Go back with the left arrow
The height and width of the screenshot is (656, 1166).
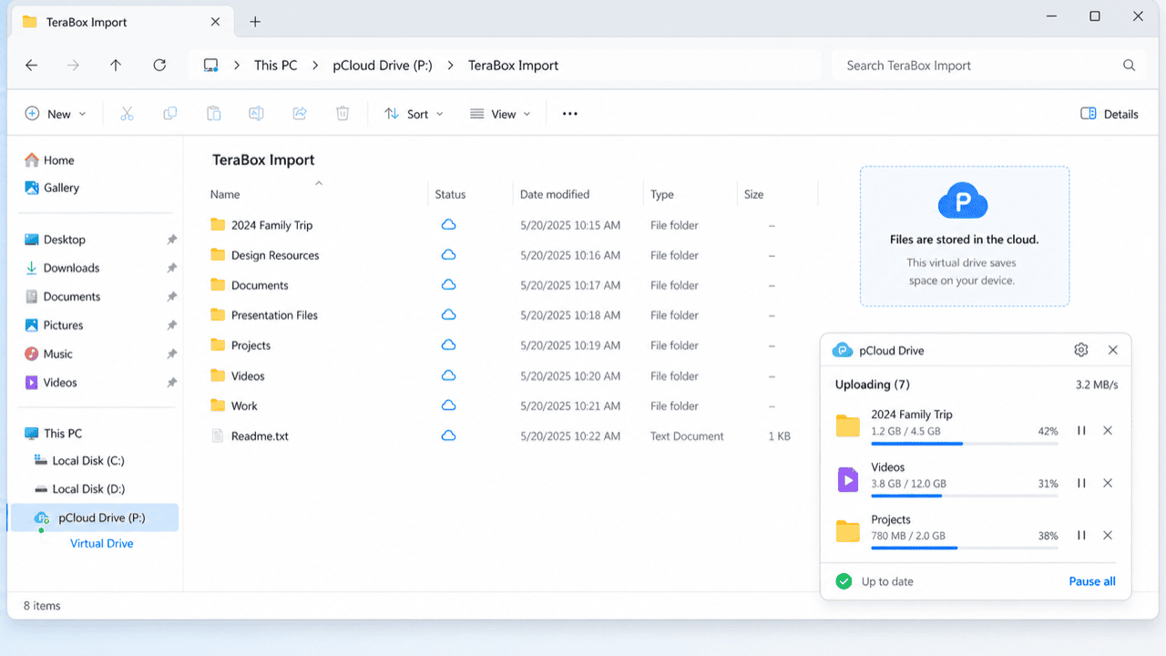point(31,66)
